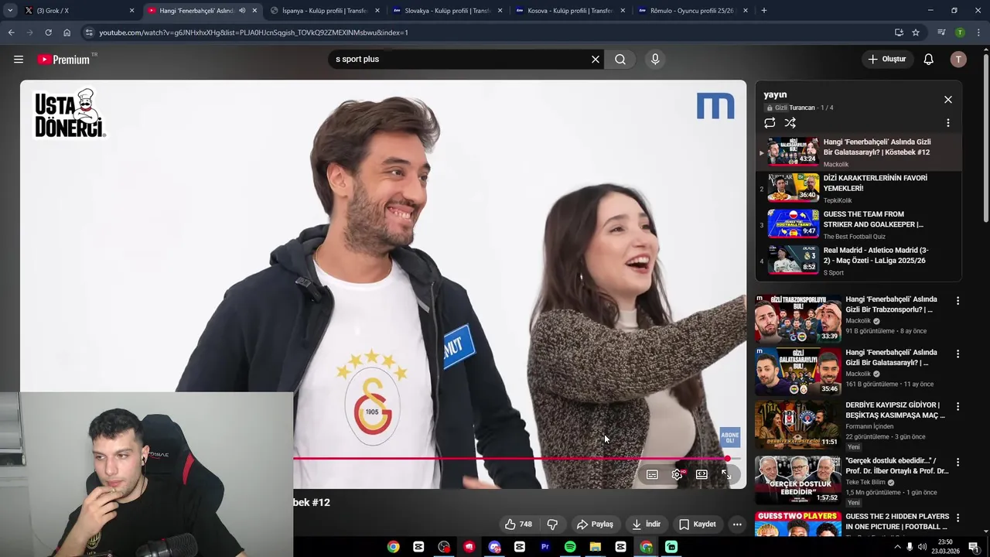Toggle playlist shuffle button
This screenshot has height=557, width=990.
click(790, 123)
